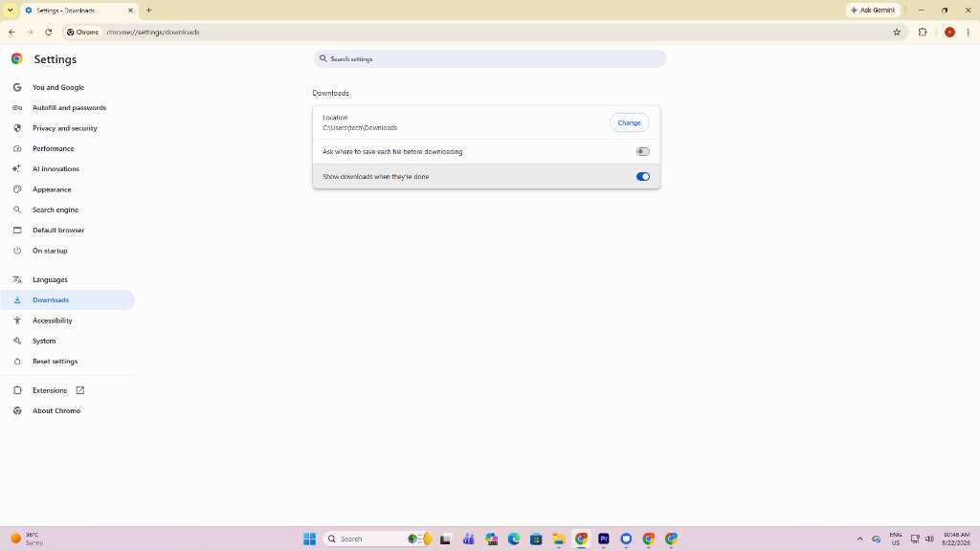Reload the settings page

[48, 32]
